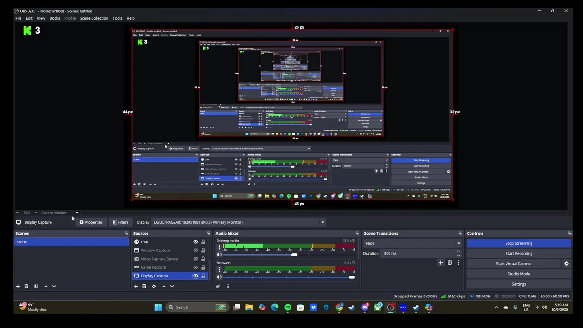Mute Desktop Audio speaker icon
Image resolution: width=583 pixels, height=328 pixels.
(219, 255)
